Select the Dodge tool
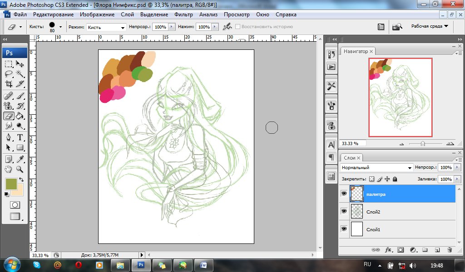Image resolution: width=465 pixels, height=272 pixels. 20,126
